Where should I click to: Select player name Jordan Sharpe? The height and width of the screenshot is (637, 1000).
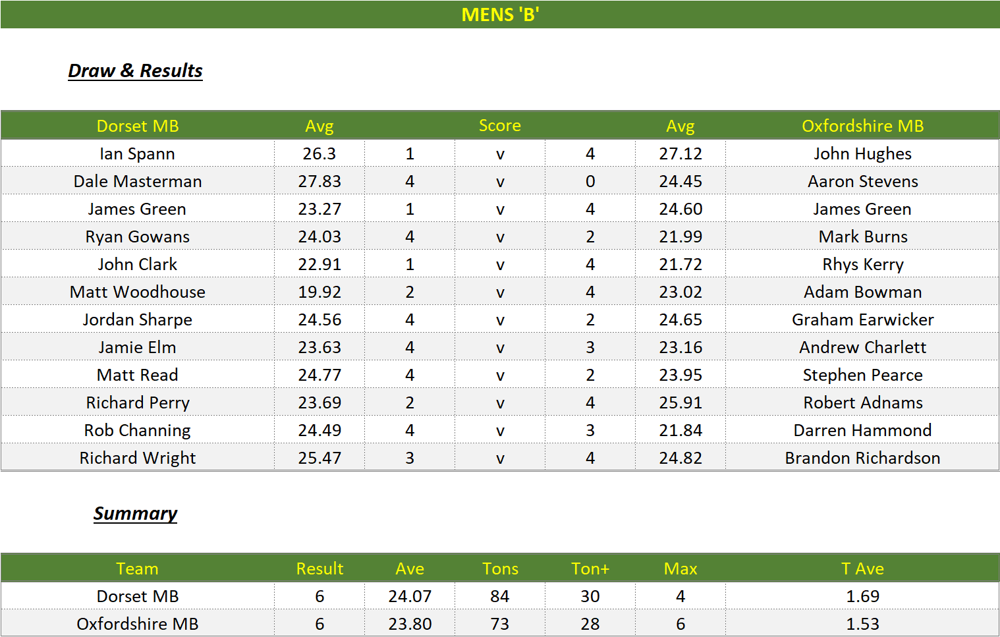(138, 319)
